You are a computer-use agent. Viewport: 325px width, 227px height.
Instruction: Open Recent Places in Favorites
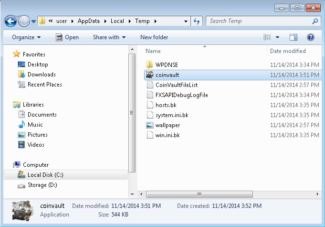(40, 85)
